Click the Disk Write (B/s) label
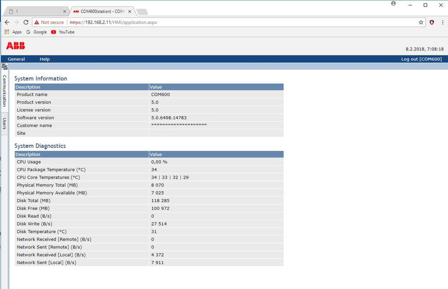Viewport: 448px width, 289px height. click(34, 224)
